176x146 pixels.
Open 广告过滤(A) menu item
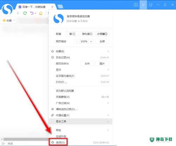[81, 103]
